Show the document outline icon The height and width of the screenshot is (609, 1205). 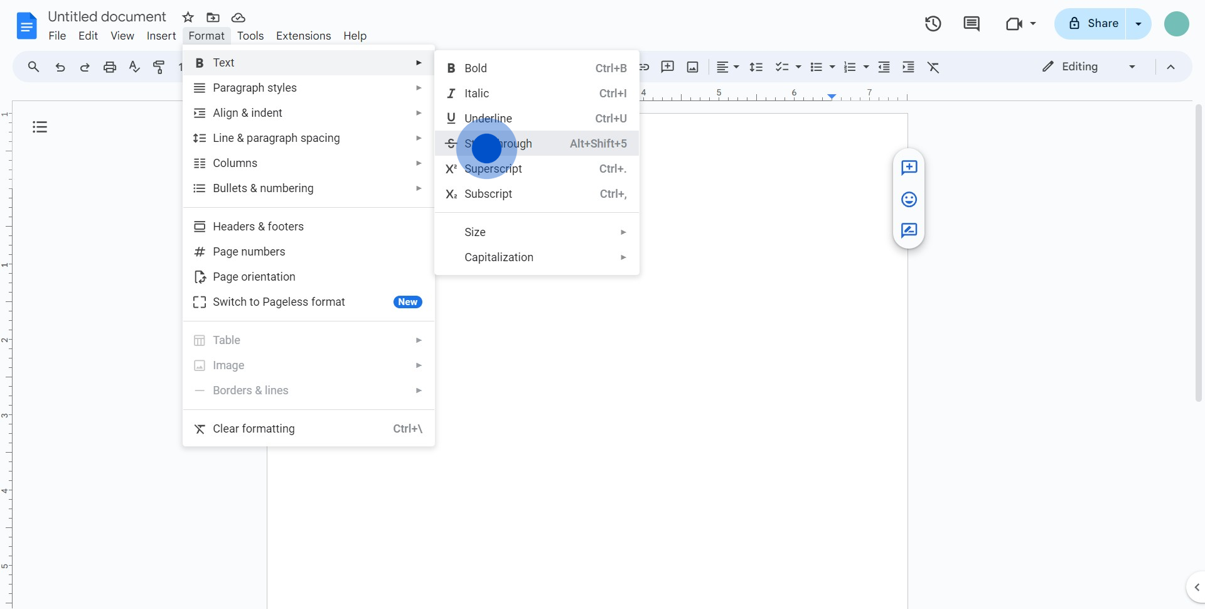(x=40, y=127)
